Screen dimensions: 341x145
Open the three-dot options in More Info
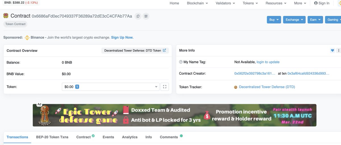pyautogui.click(x=338, y=51)
